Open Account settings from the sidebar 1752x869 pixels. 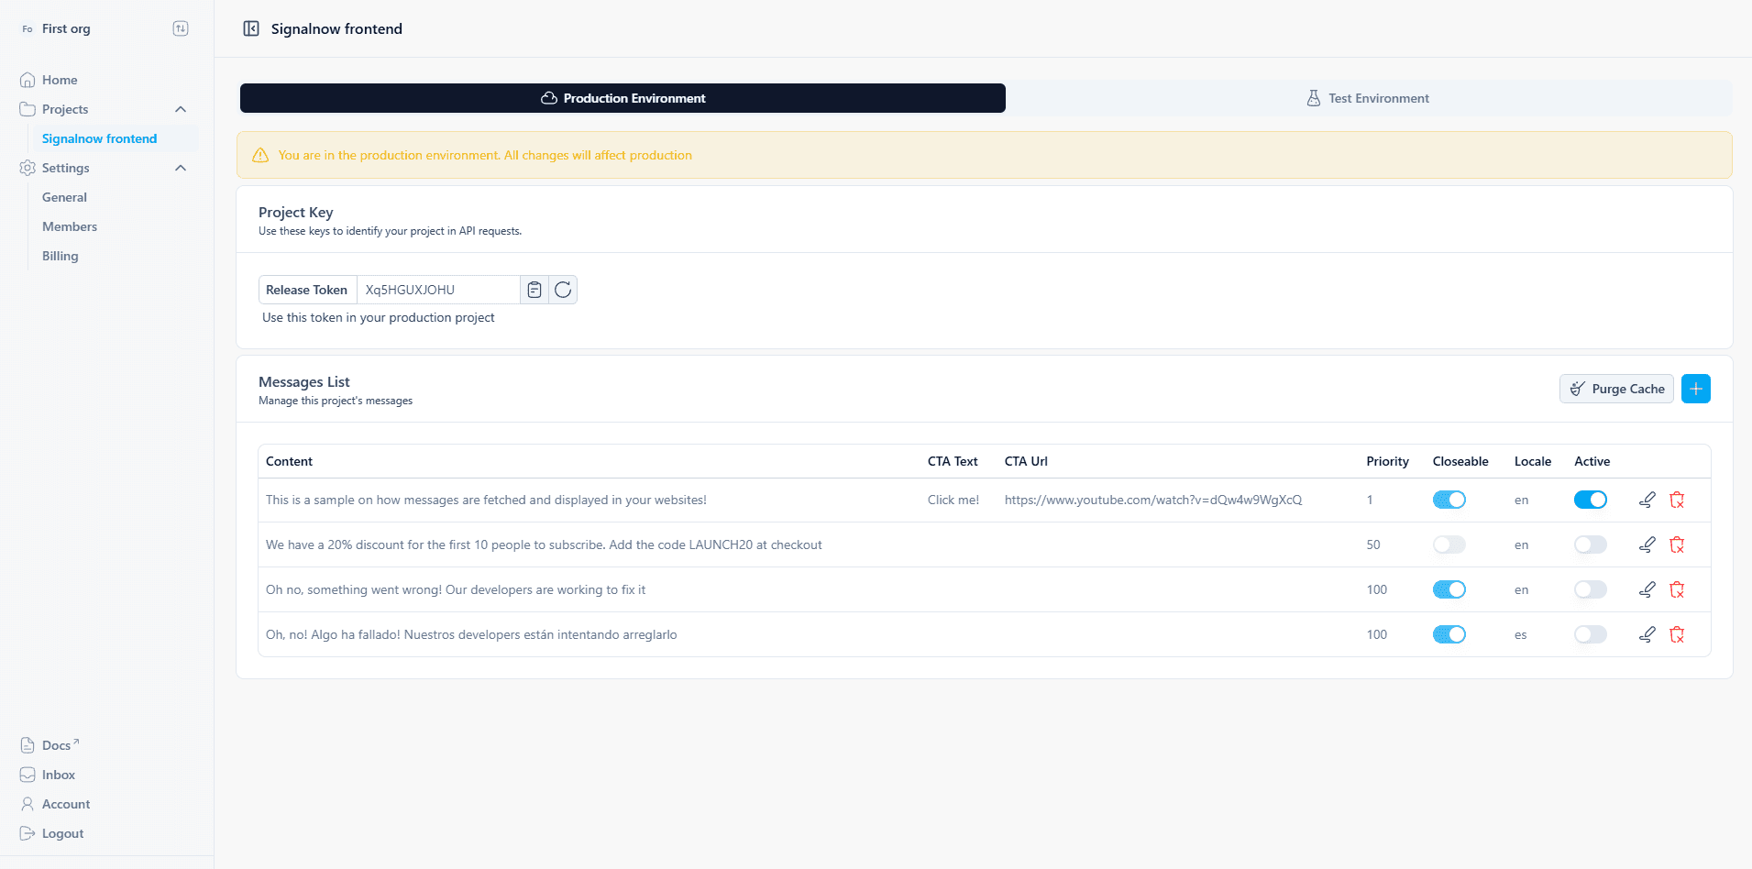[65, 804]
